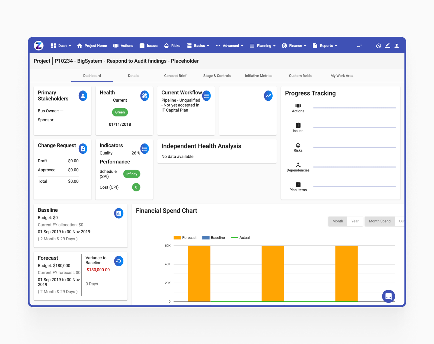The width and height of the screenshot is (434, 344).
Task: Switch to the Initiative Metrics tab
Action: 258,76
